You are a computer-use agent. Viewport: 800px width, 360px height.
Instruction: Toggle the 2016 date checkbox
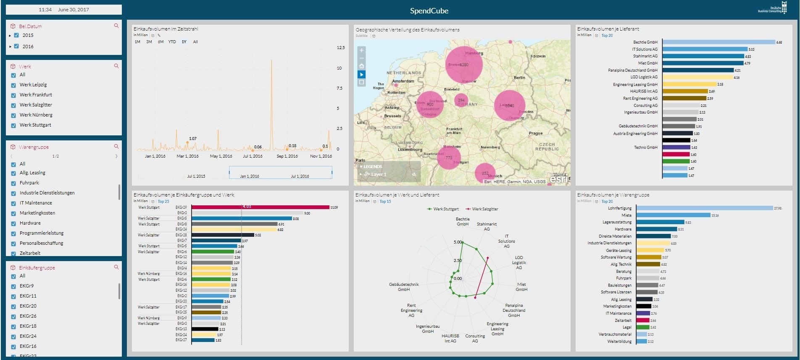pyautogui.click(x=16, y=46)
